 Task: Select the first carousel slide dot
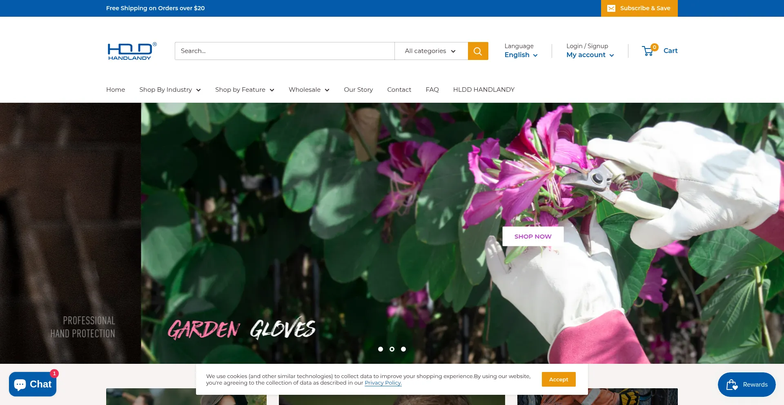click(x=381, y=349)
